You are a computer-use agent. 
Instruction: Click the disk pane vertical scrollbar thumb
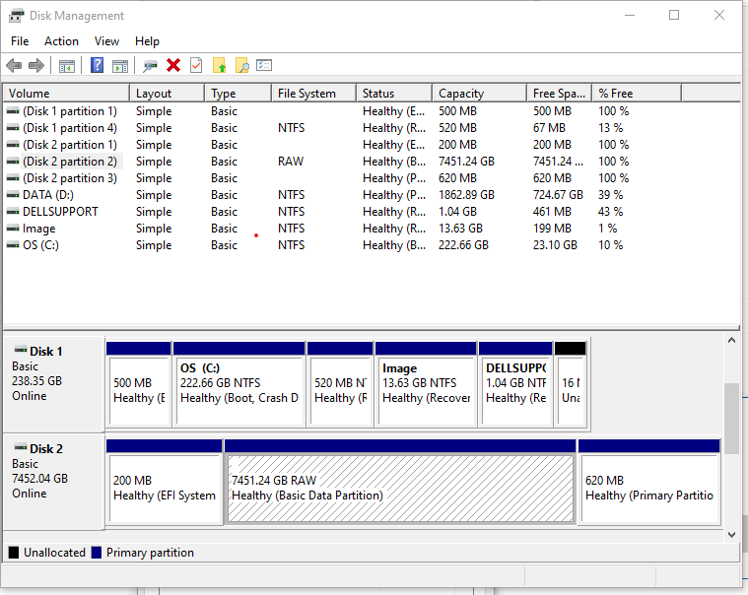click(x=731, y=419)
